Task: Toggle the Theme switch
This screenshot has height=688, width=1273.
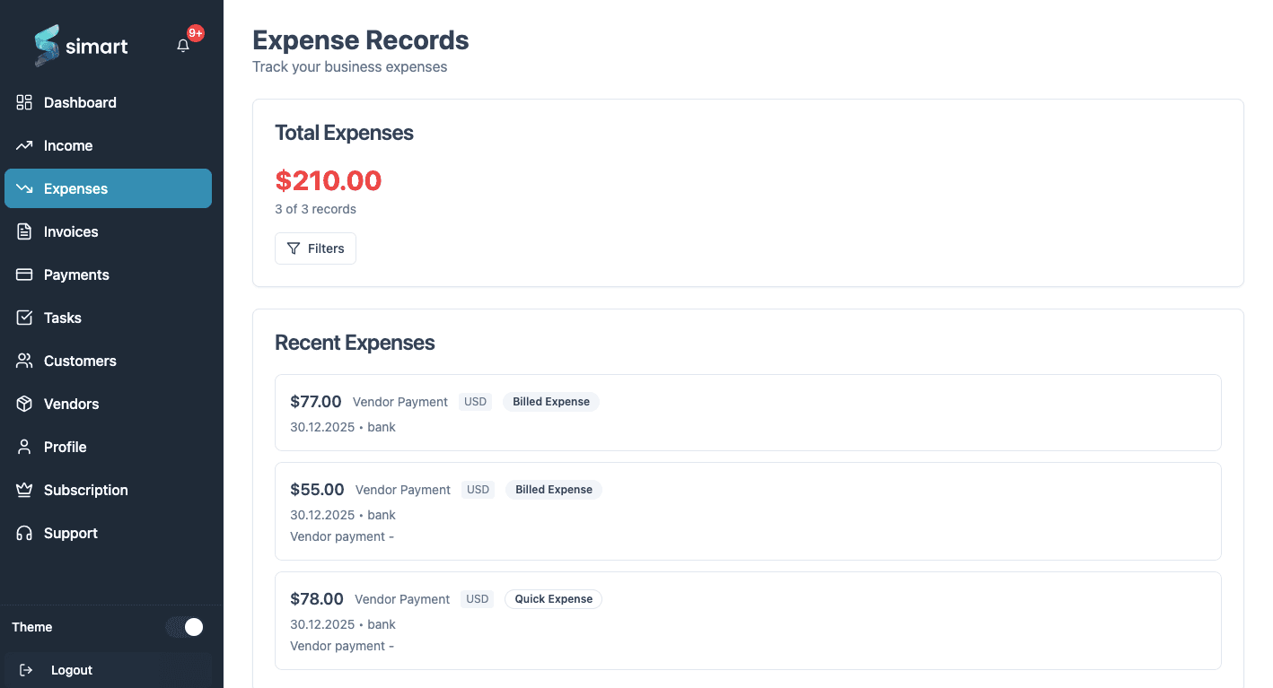Action: tap(184, 627)
